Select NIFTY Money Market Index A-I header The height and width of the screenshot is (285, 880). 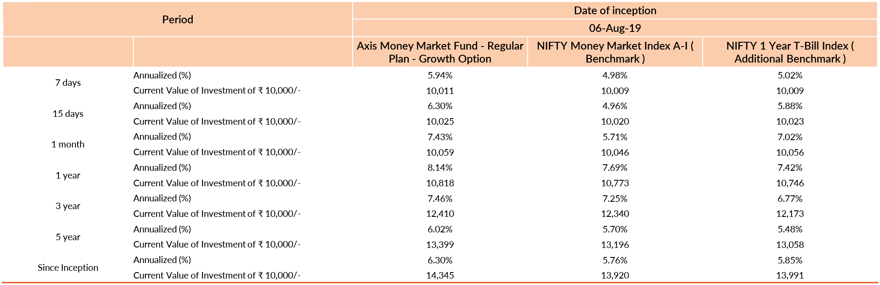[615, 52]
